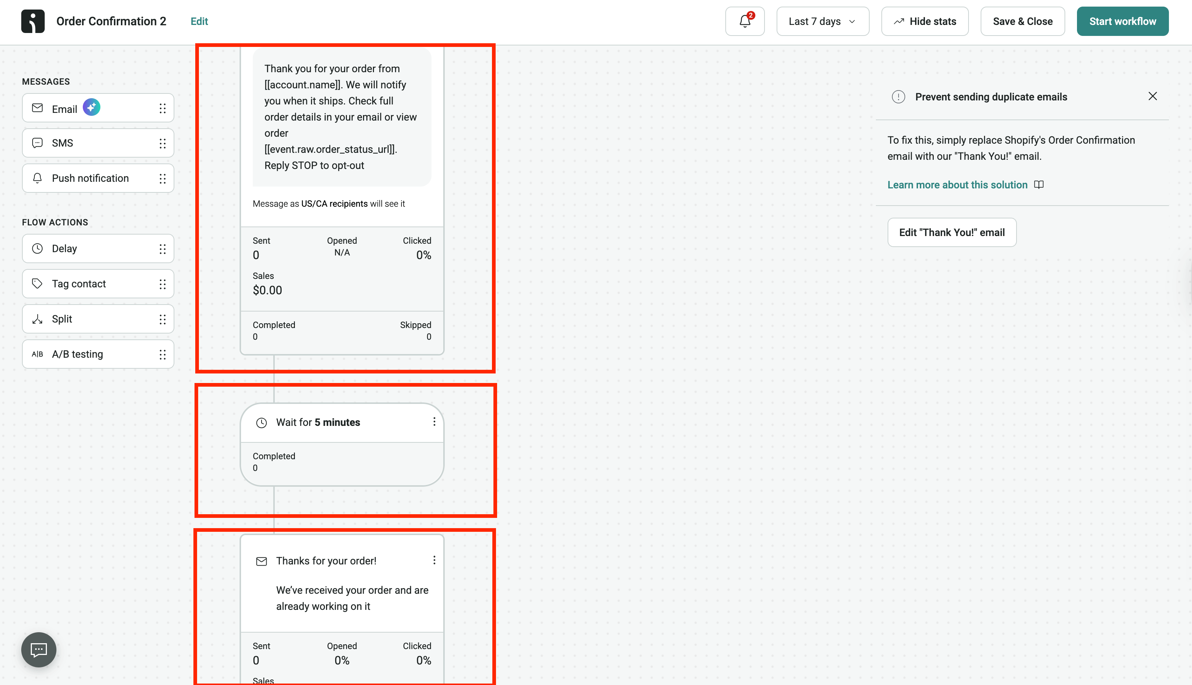The height and width of the screenshot is (685, 1192).
Task: Click Edit next to Order Confirmation 2 title
Action: pos(199,21)
